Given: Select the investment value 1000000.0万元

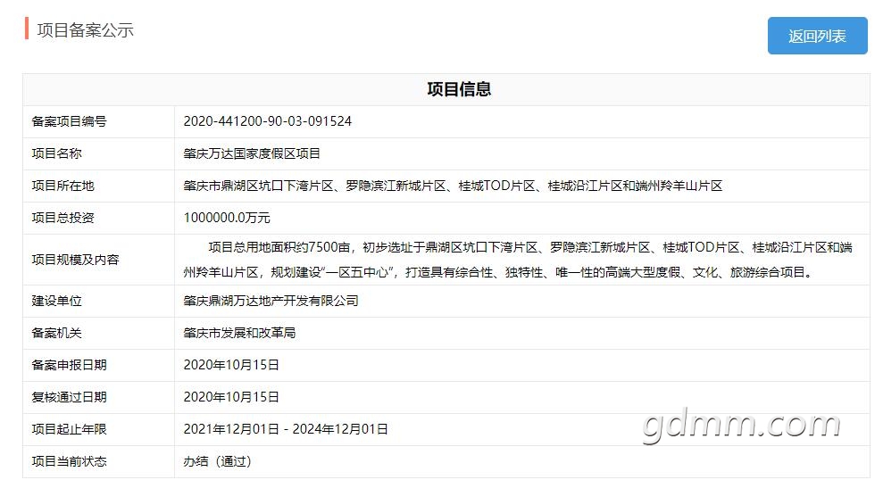Looking at the screenshot, I should [x=227, y=218].
